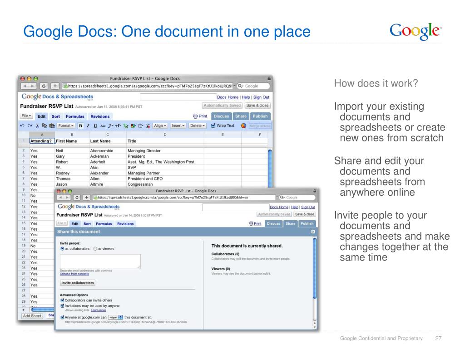The image size is (465, 348).
Task: Click the front-window Google Docs & Spreadsheets logo
Action: pos(89,207)
